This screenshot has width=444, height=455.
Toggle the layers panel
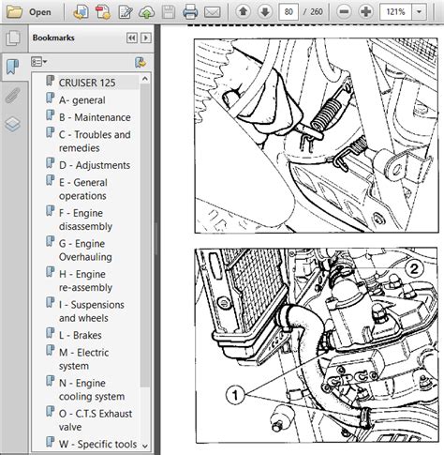tap(13, 124)
